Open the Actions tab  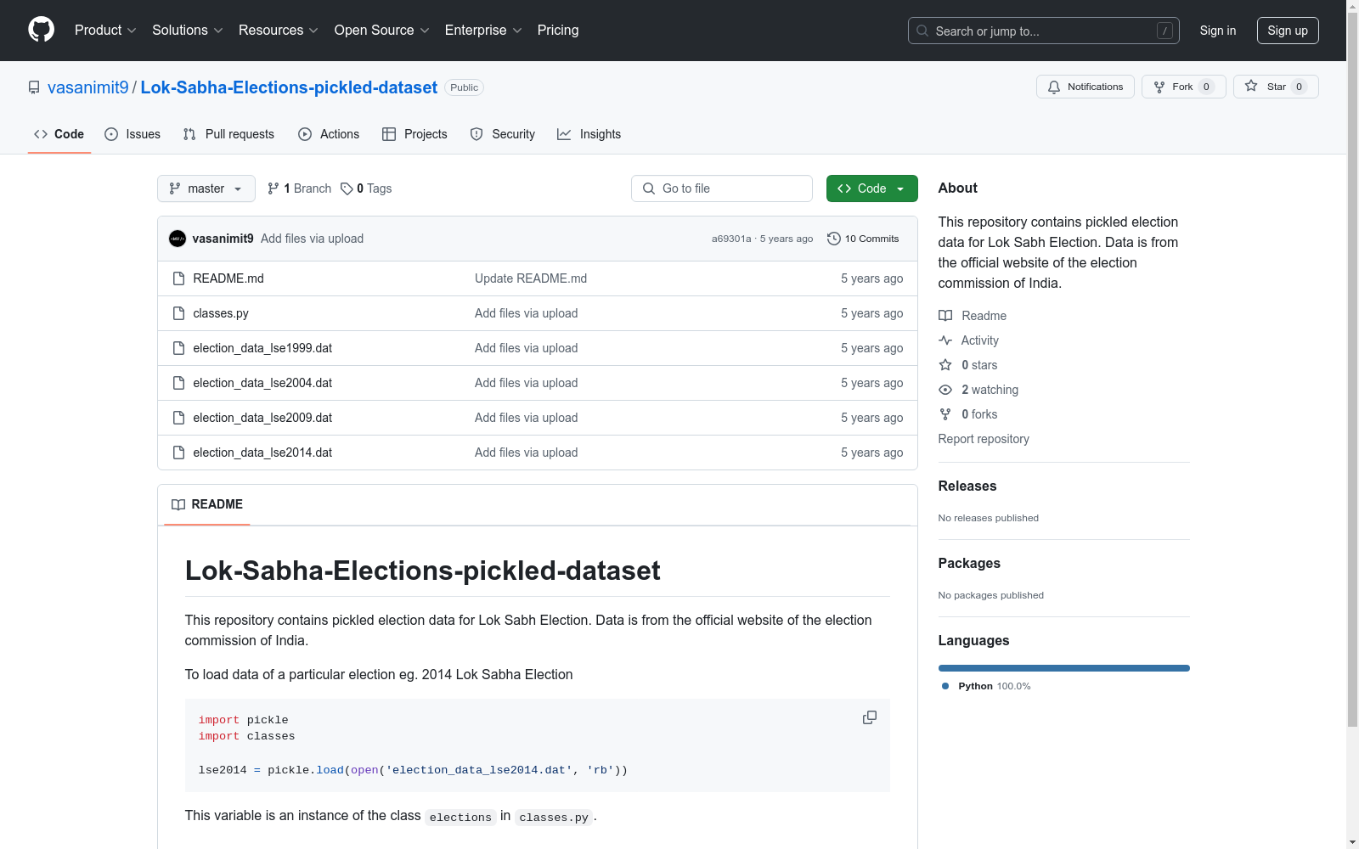point(329,134)
